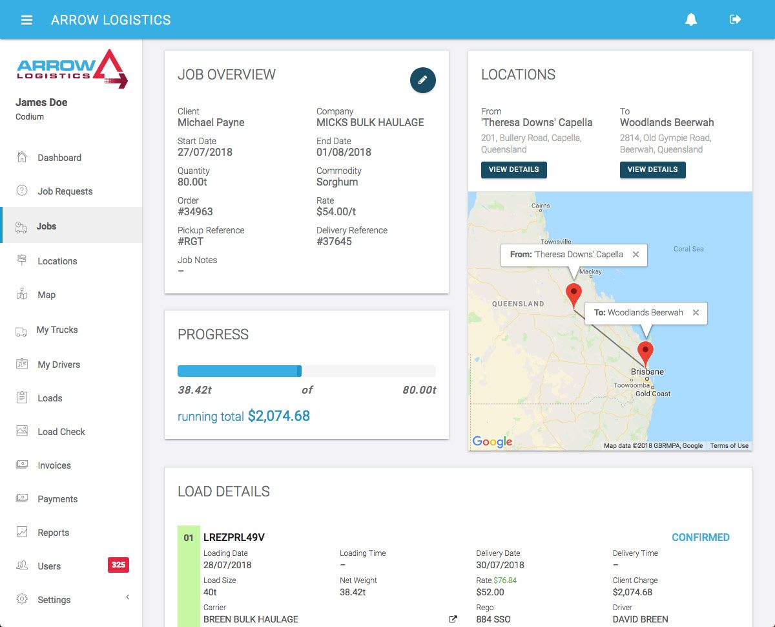Sign out using the logout icon
Image resolution: width=775 pixels, height=627 pixels.
[x=735, y=19]
